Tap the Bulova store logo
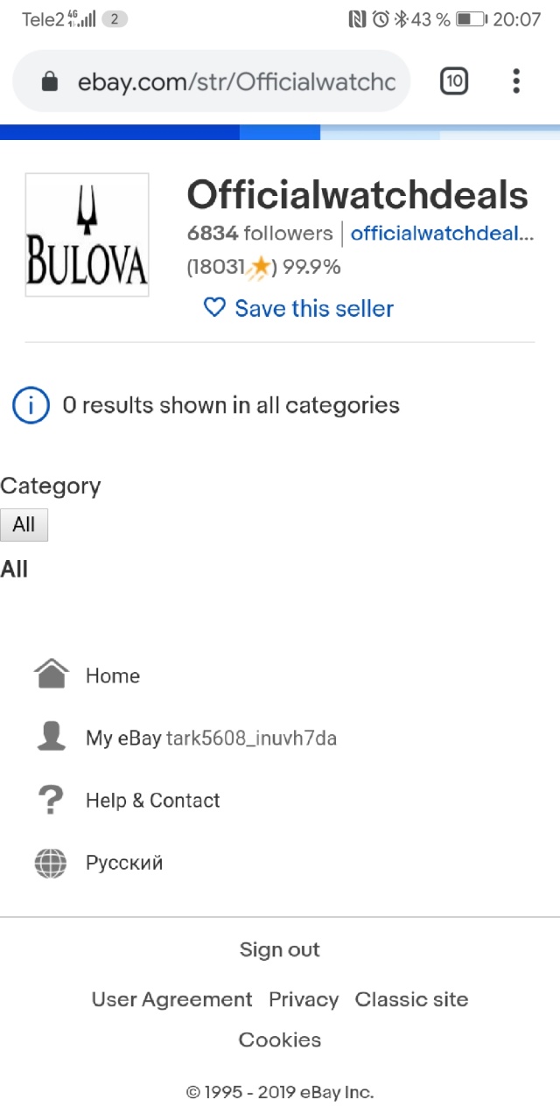Image resolution: width=560 pixels, height=1120 pixels. (x=87, y=234)
